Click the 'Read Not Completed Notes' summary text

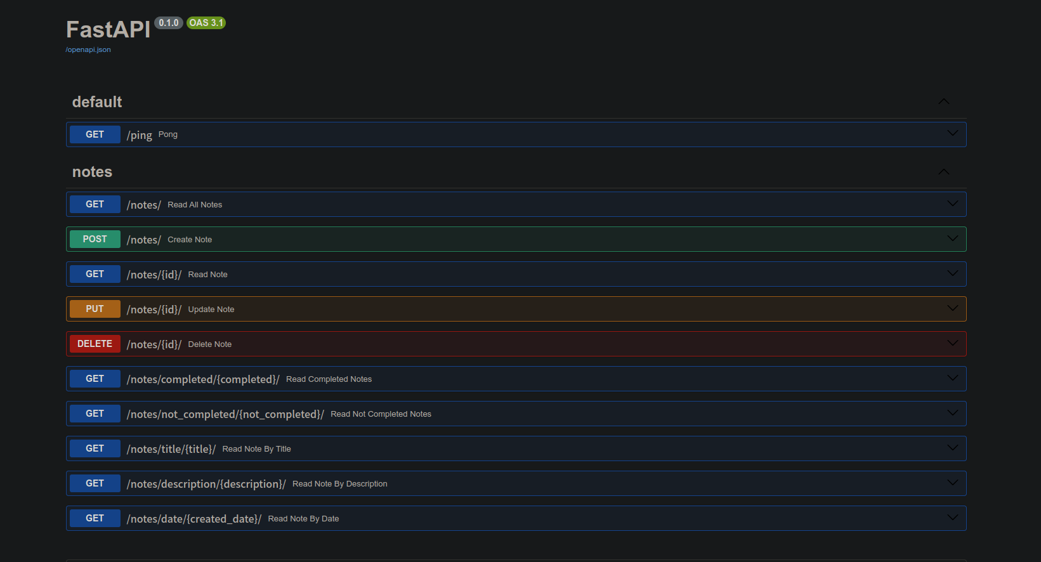pyautogui.click(x=381, y=414)
